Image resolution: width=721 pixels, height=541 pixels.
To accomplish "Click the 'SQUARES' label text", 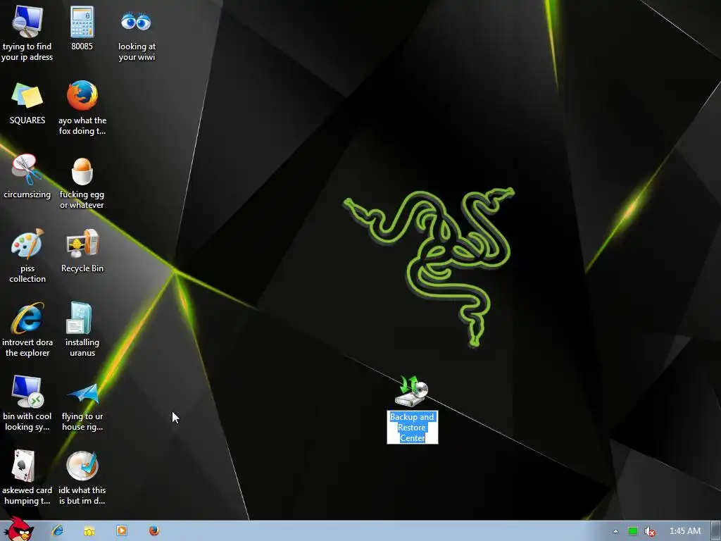I will click(x=27, y=120).
